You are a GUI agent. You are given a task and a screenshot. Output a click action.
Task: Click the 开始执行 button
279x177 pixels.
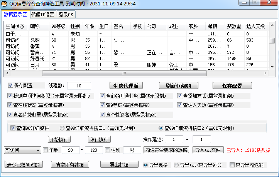coord(59,140)
